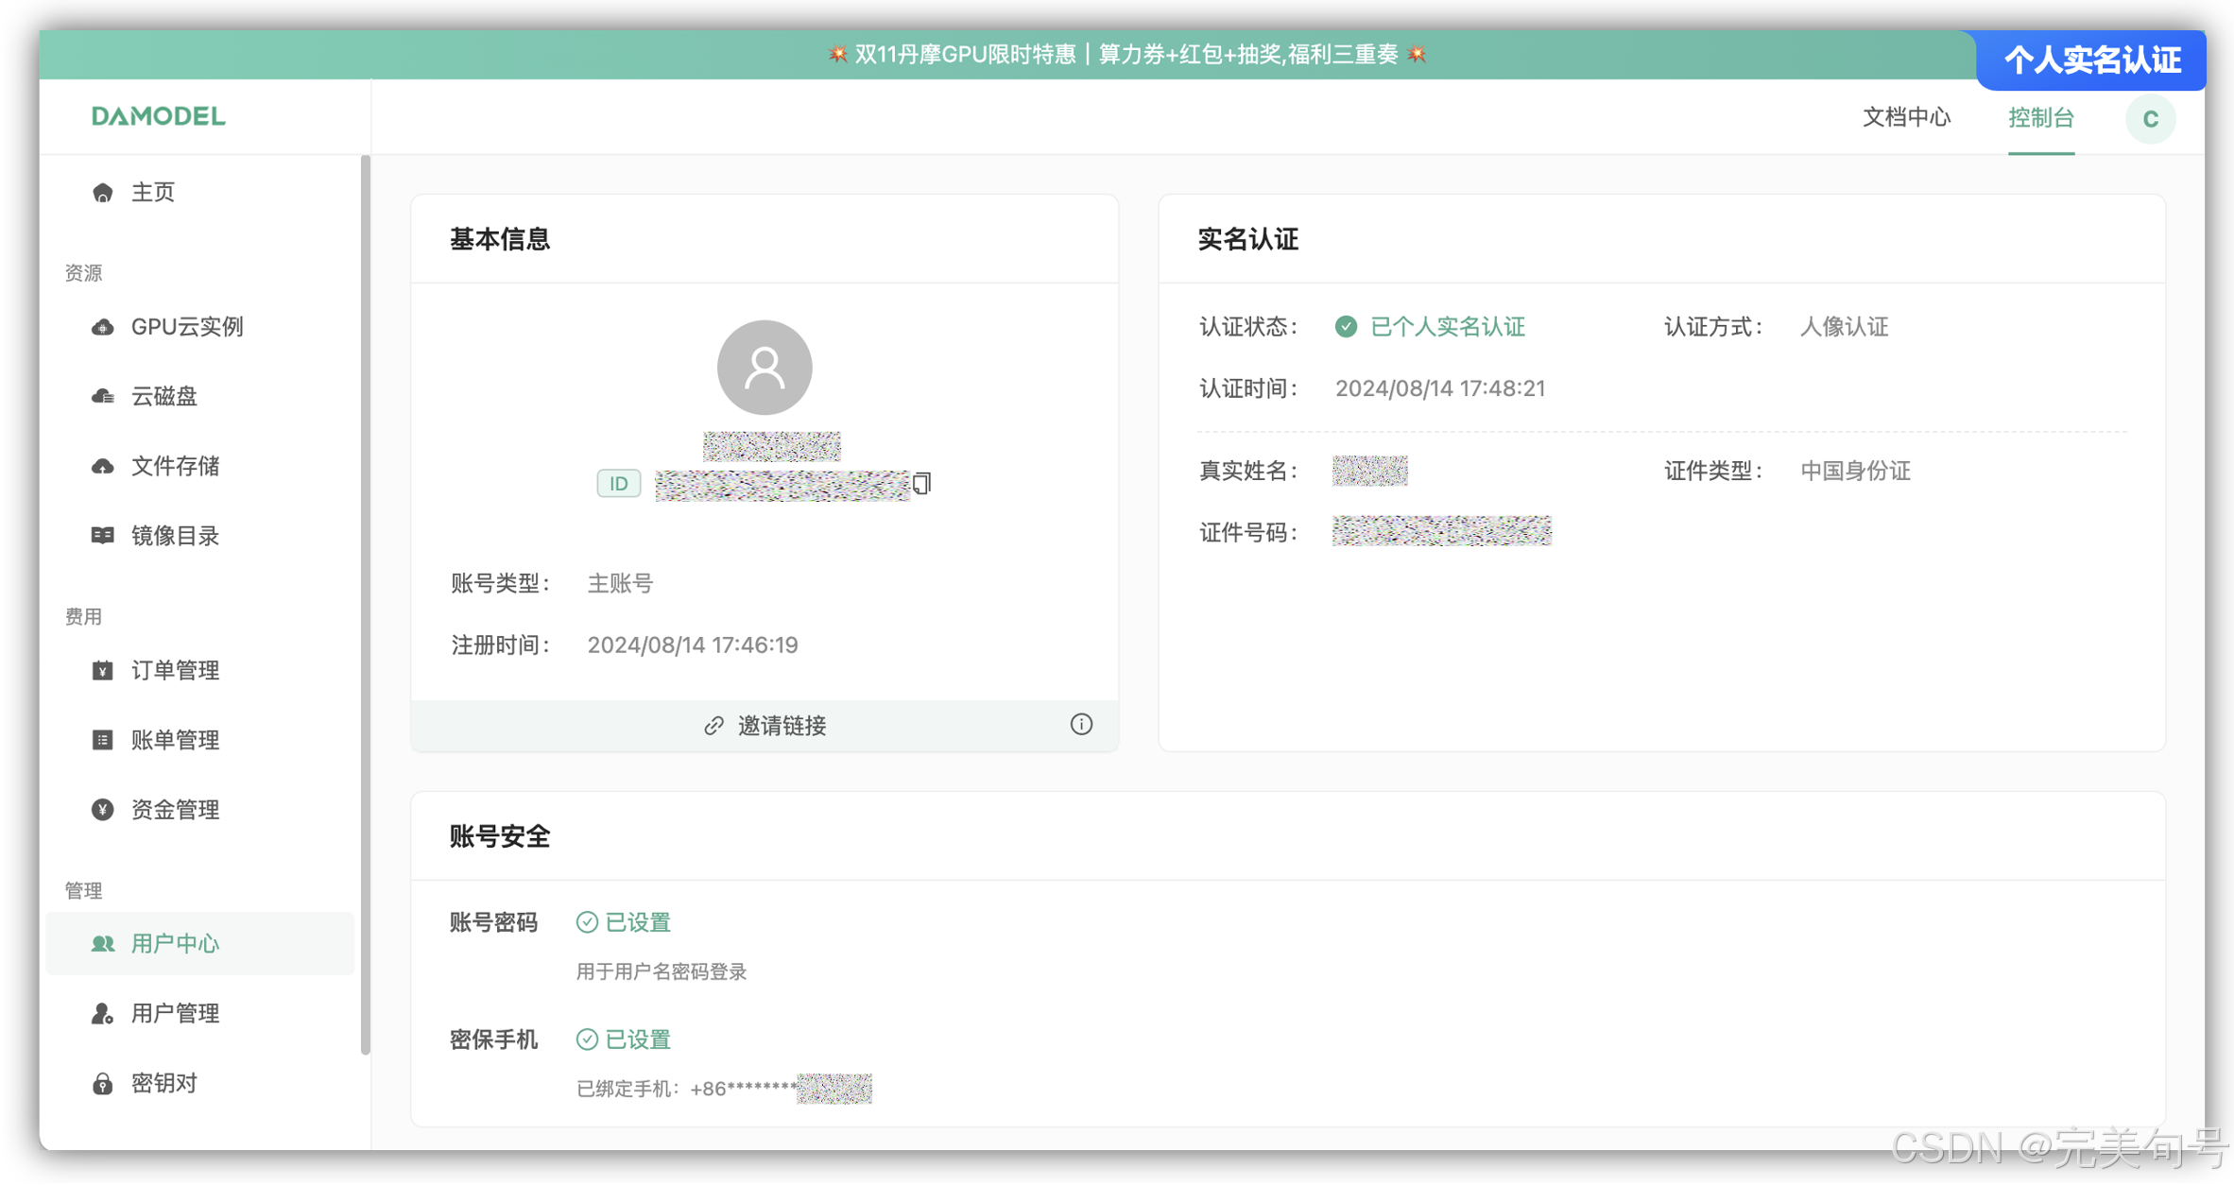The width and height of the screenshot is (2234, 1185).
Task: Open 镜像目录 via the book icon
Action: [x=102, y=535]
